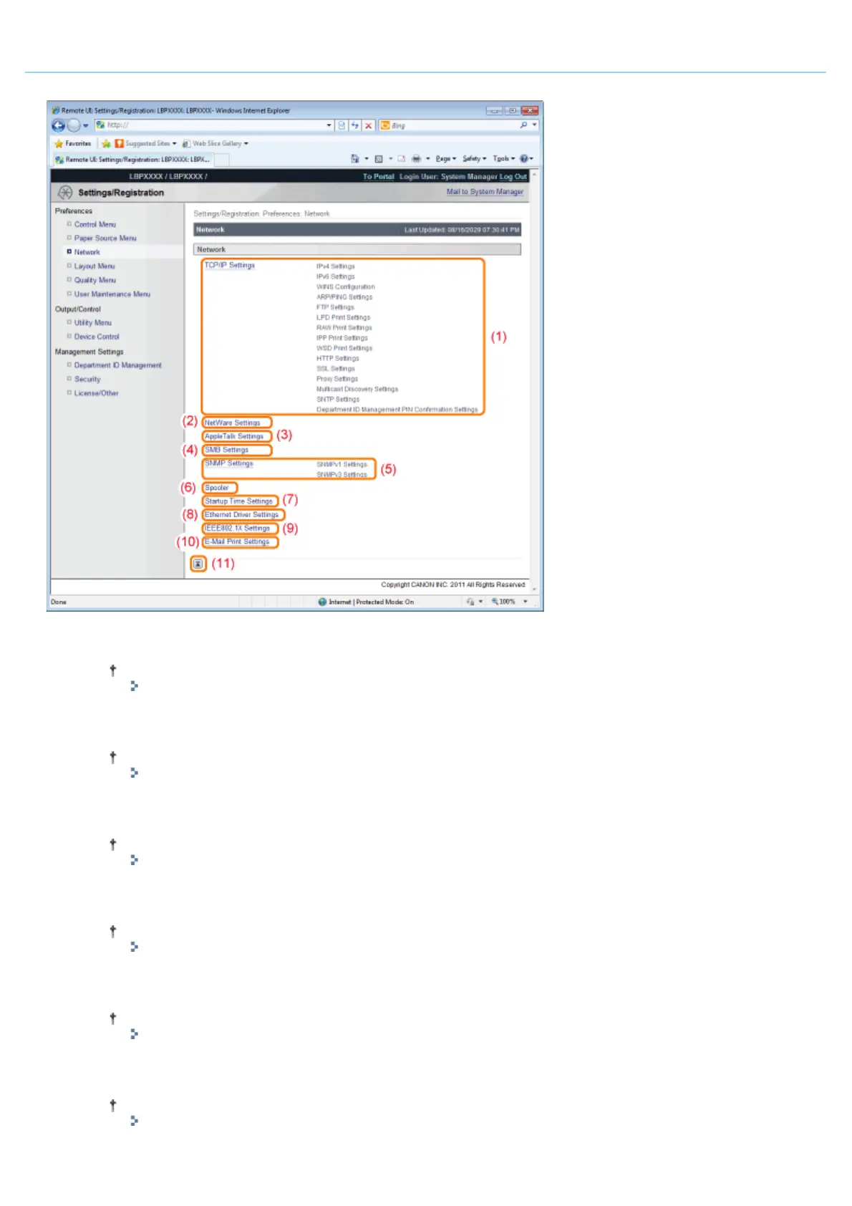This screenshot has width=852, height=1206.
Task: Click the Log Out link
Action: [x=513, y=176]
